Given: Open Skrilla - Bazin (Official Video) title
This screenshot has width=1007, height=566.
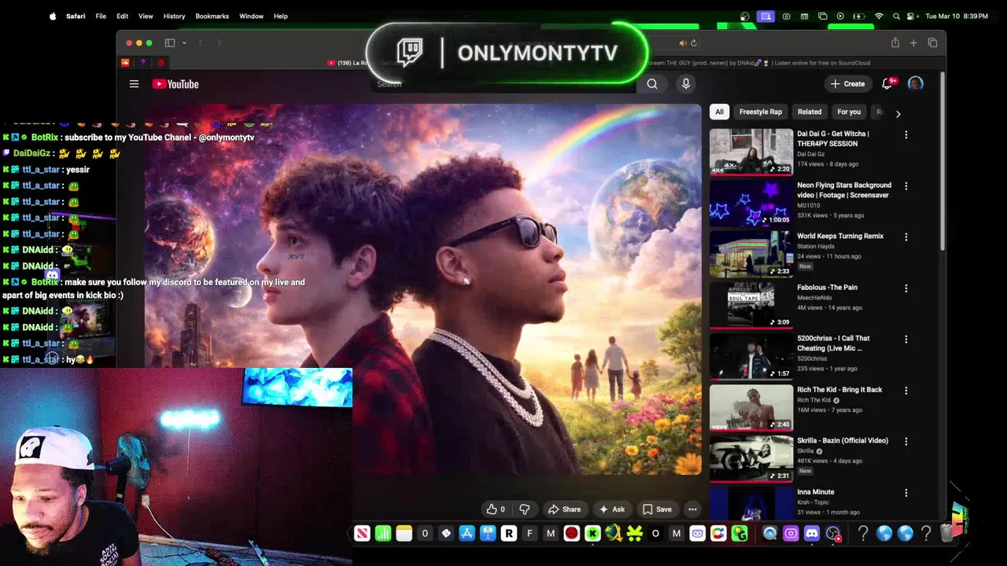Looking at the screenshot, I should (x=843, y=441).
